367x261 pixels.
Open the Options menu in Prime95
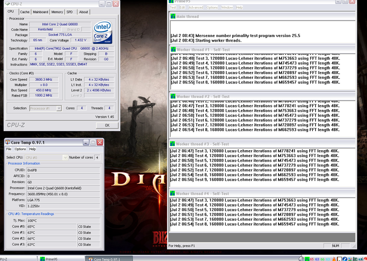coord(212,7)
